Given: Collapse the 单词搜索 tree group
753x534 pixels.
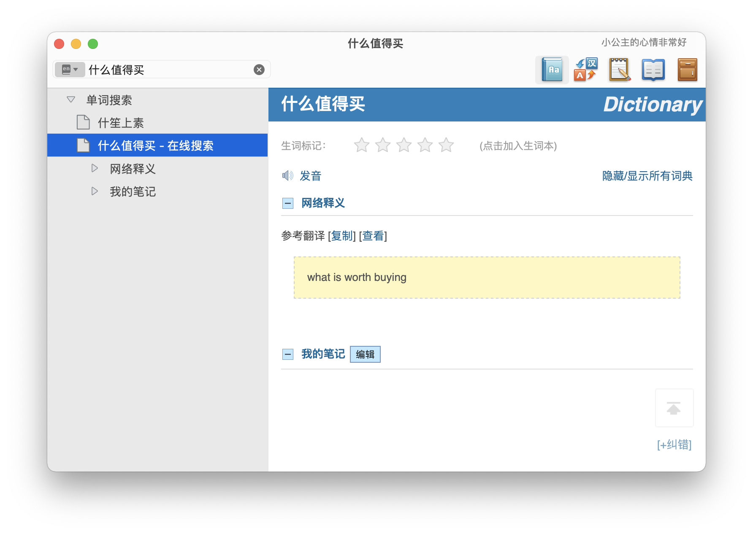Looking at the screenshot, I should [71, 100].
